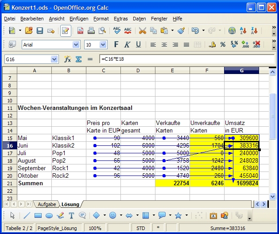This screenshot has height=234, width=279.
Task: Open the Function Wizard icon
Action: [x=68, y=59]
